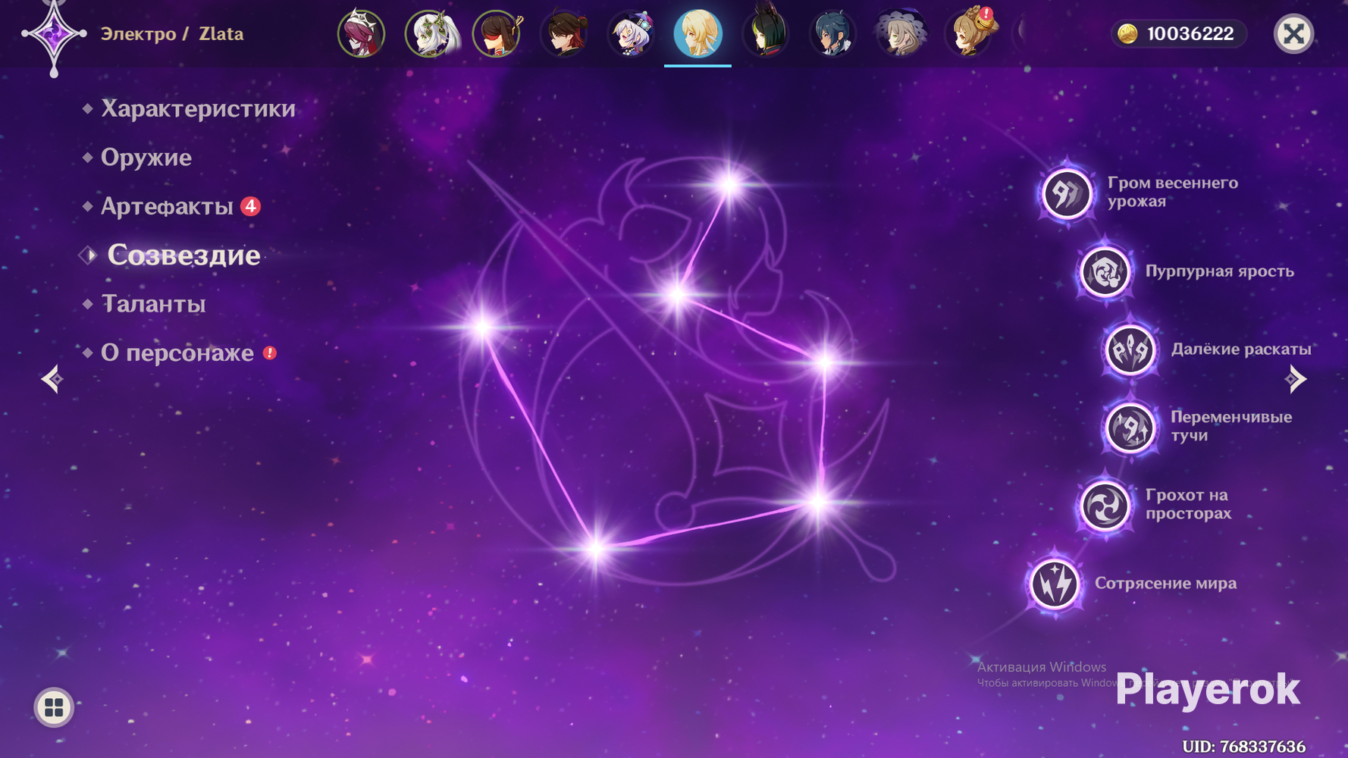1348x758 pixels.
Task: Open Сотрясение мира constellation icon
Action: pyautogui.click(x=1054, y=584)
